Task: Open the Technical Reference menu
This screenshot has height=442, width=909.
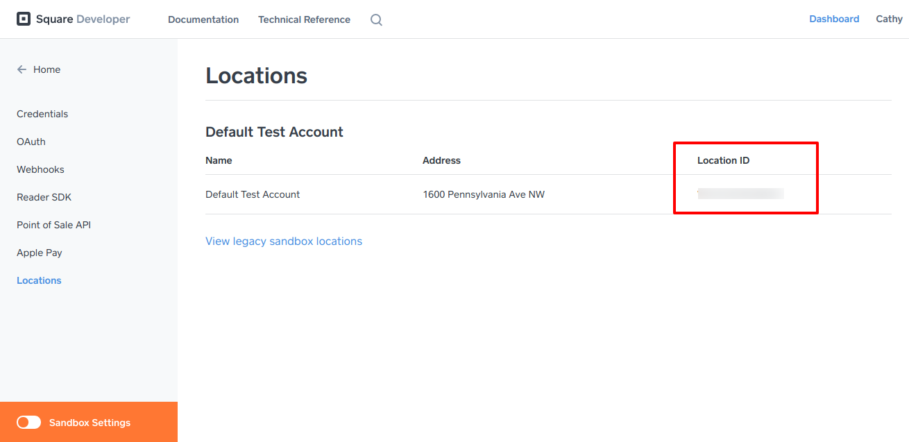Action: click(x=304, y=19)
